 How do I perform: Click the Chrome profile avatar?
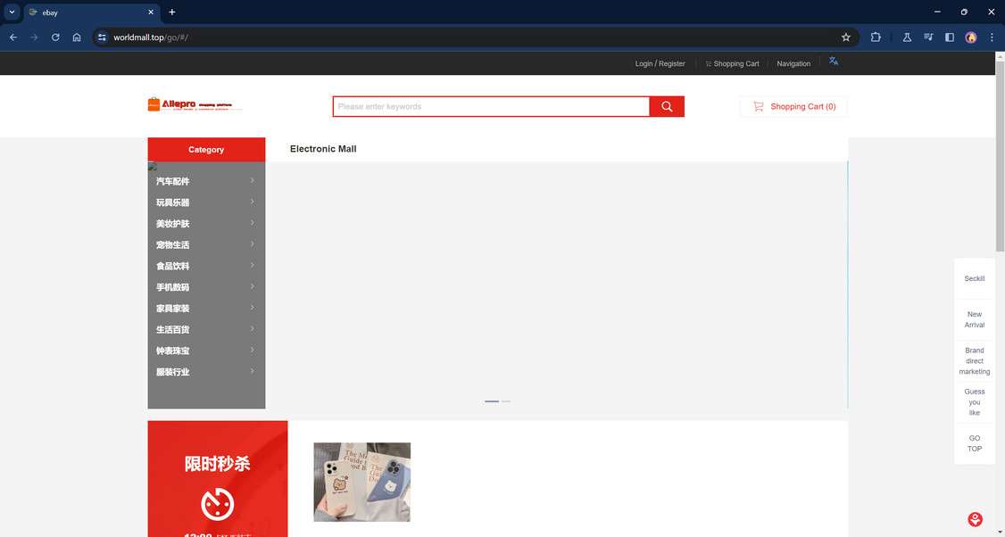click(970, 37)
